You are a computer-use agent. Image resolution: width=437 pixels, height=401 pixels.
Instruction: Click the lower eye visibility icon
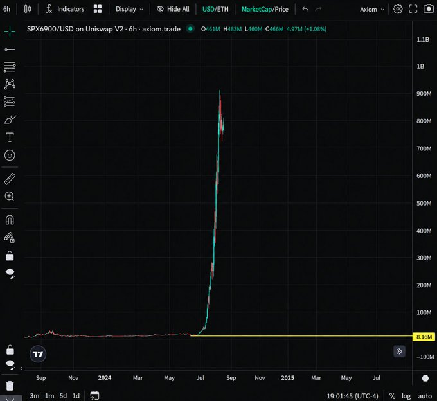point(10,365)
